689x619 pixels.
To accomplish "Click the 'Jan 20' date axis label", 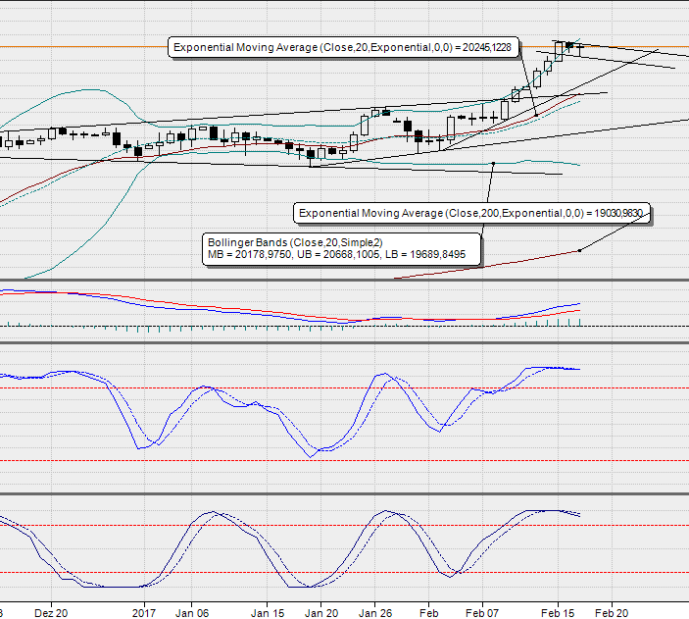I will point(321,613).
